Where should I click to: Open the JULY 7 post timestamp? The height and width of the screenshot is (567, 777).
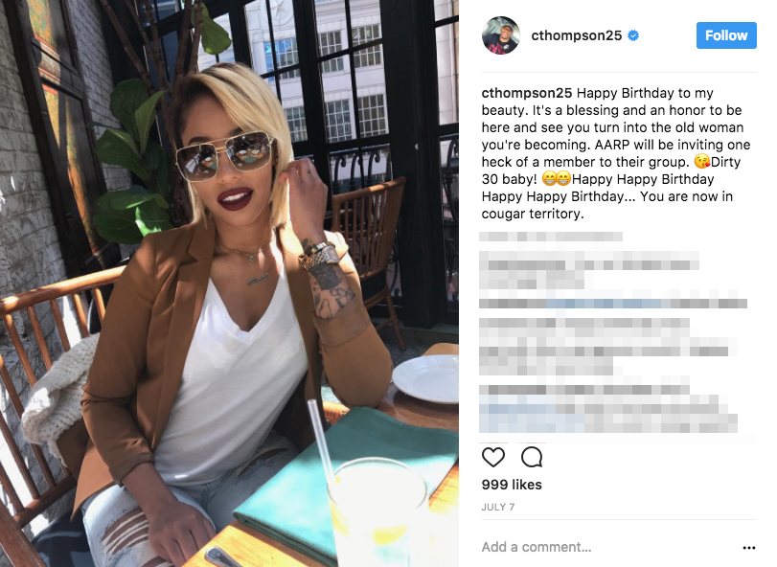[x=498, y=507]
